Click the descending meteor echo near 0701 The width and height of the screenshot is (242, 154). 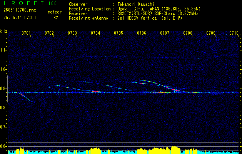[x=26, y=97]
